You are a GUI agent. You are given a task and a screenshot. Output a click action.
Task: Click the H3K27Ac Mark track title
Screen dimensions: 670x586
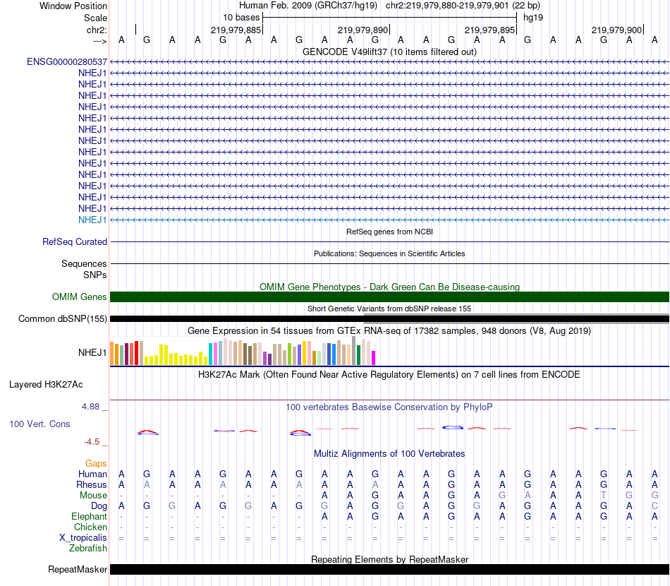click(x=389, y=375)
